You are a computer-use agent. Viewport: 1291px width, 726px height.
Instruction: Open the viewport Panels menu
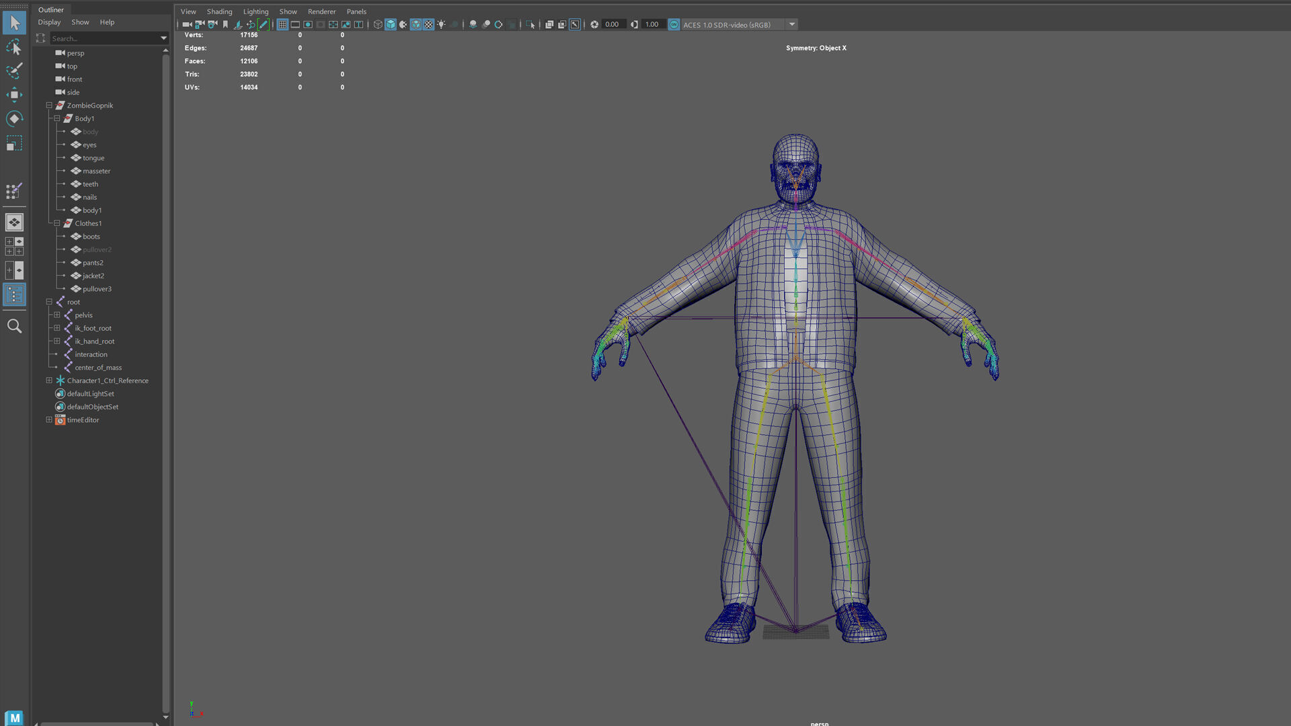tap(356, 11)
